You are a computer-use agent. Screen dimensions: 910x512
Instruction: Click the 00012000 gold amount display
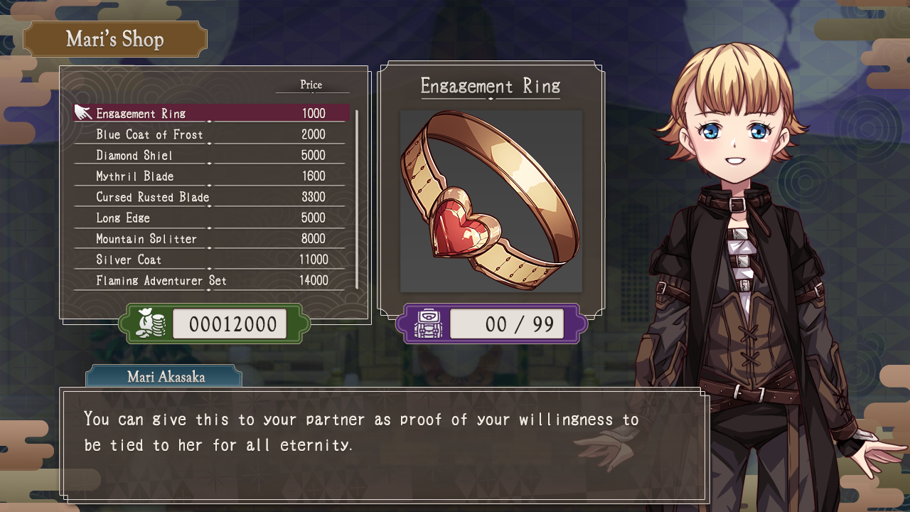[x=230, y=324]
